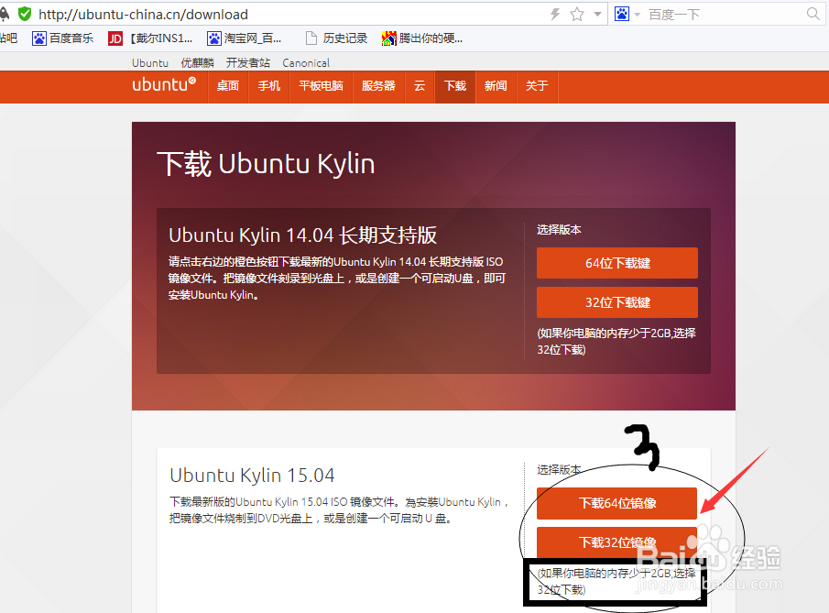Viewport: 829px width, 613px height.
Task: Open the 淘宝网_百... bookmark
Action: 245,38
